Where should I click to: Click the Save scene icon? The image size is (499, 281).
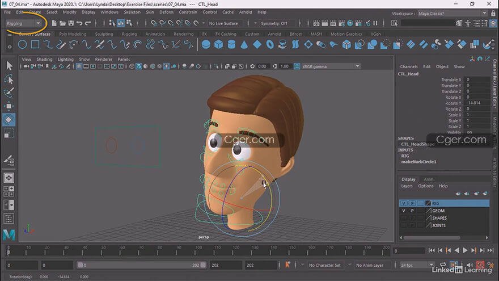[x=70, y=23]
